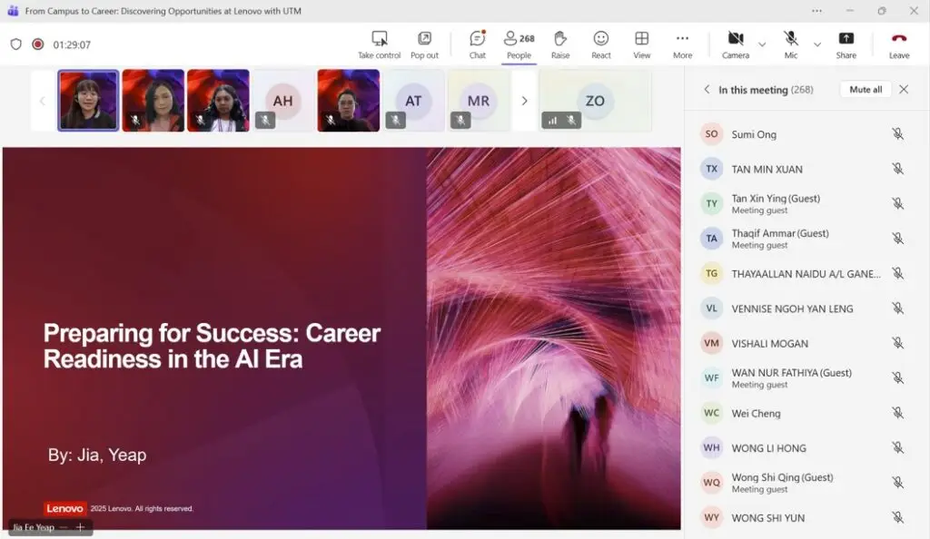Click the Share screen icon
Viewport: 930px width, 539px height.
click(846, 43)
